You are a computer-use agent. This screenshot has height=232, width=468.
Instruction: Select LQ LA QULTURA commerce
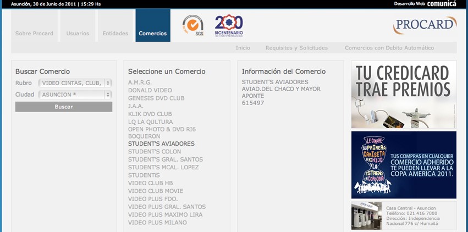[x=151, y=121]
